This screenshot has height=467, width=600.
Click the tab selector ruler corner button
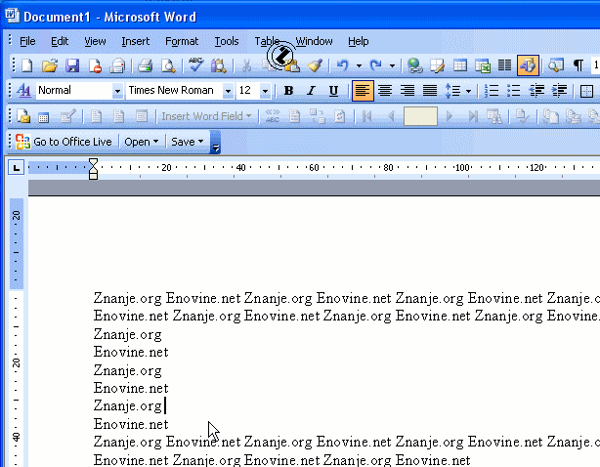(x=16, y=167)
